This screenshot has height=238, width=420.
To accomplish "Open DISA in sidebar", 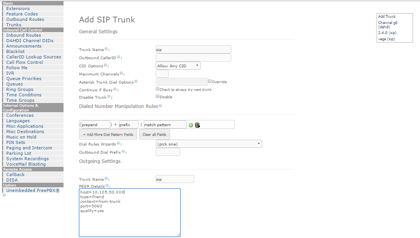I will (12, 180).
